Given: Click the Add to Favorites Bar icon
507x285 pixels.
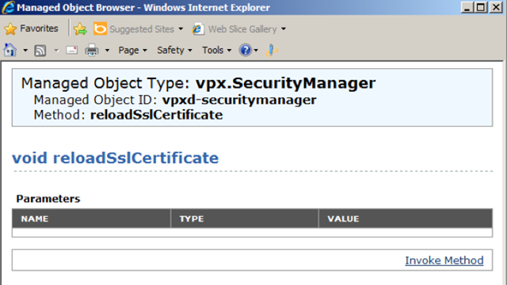Looking at the screenshot, I should (x=80, y=29).
